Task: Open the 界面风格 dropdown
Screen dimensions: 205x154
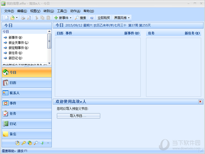Action: click(122, 18)
